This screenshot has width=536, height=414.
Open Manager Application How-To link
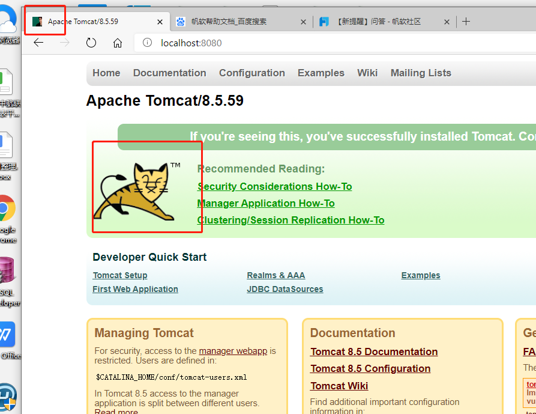coord(266,203)
